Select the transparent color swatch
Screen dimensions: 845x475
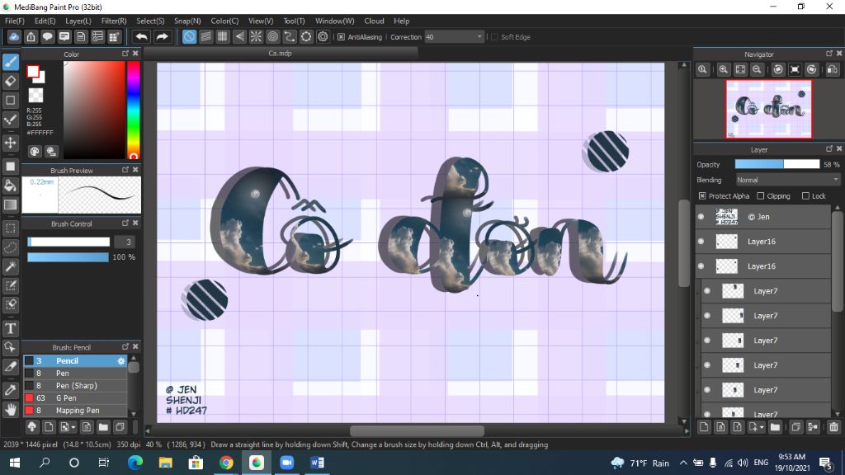click(35, 96)
